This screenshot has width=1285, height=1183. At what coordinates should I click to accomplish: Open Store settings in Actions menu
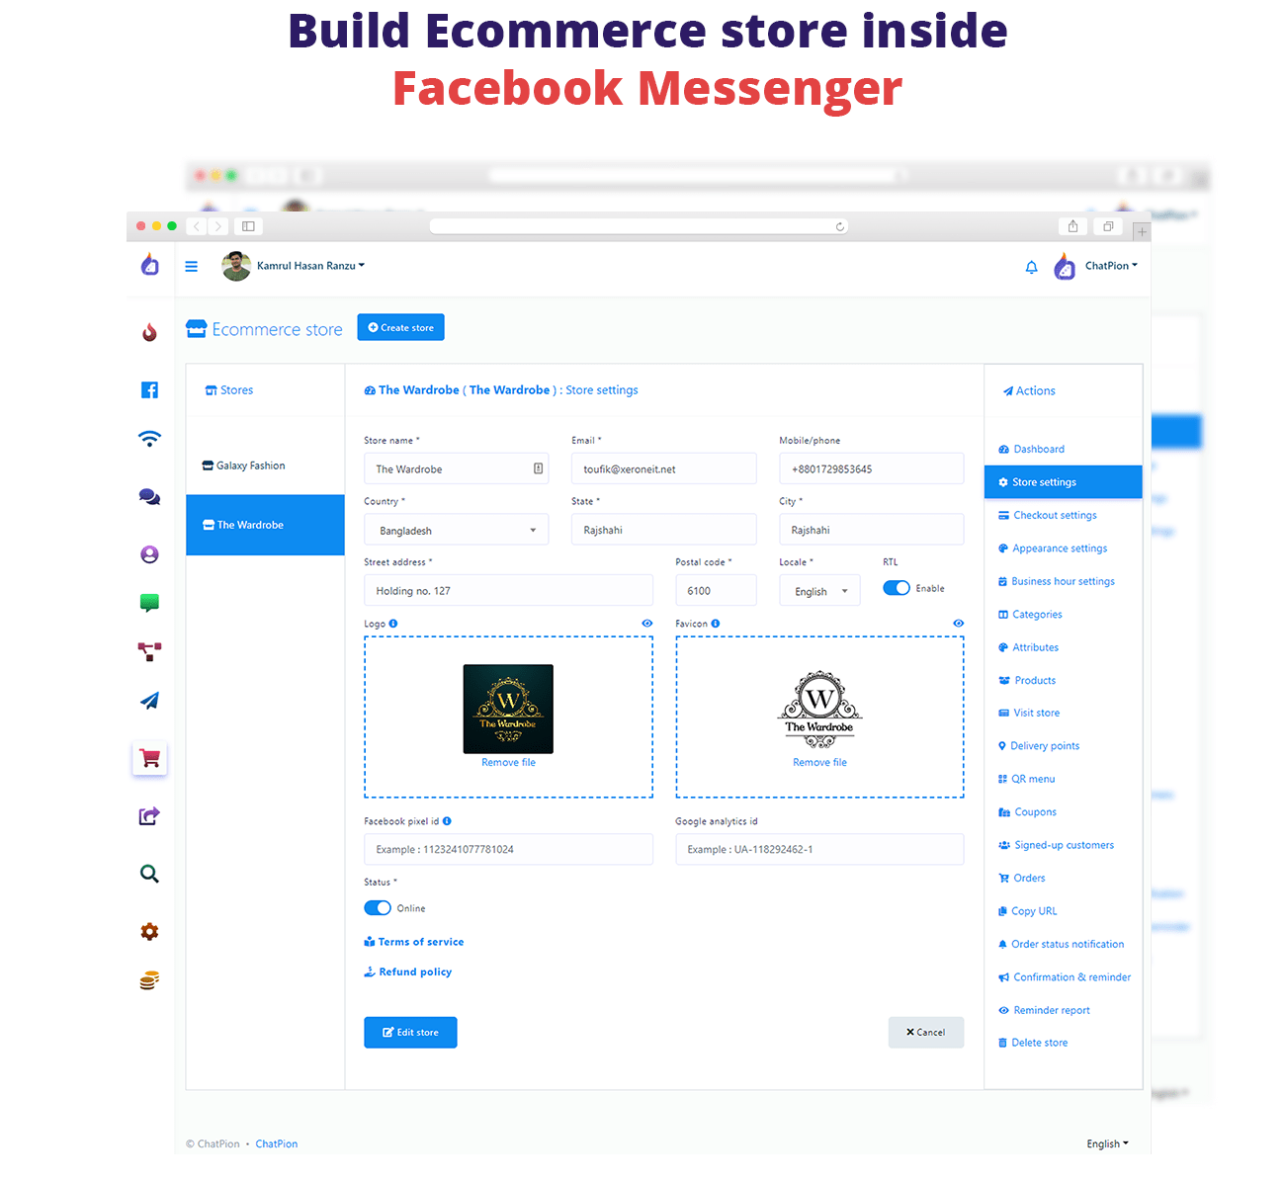[x=1064, y=482]
